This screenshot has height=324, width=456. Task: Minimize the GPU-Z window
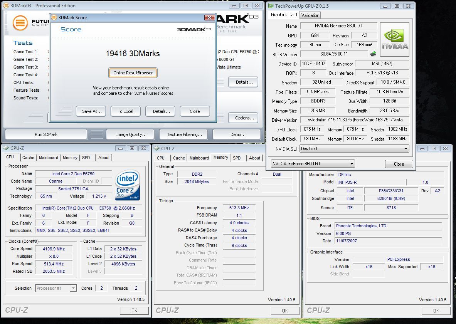point(385,6)
